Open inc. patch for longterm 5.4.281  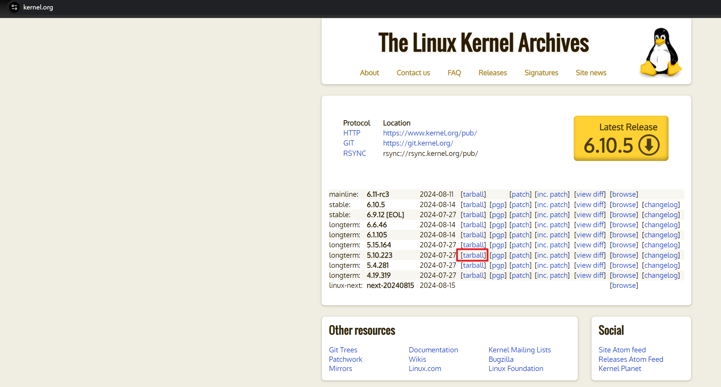552,265
